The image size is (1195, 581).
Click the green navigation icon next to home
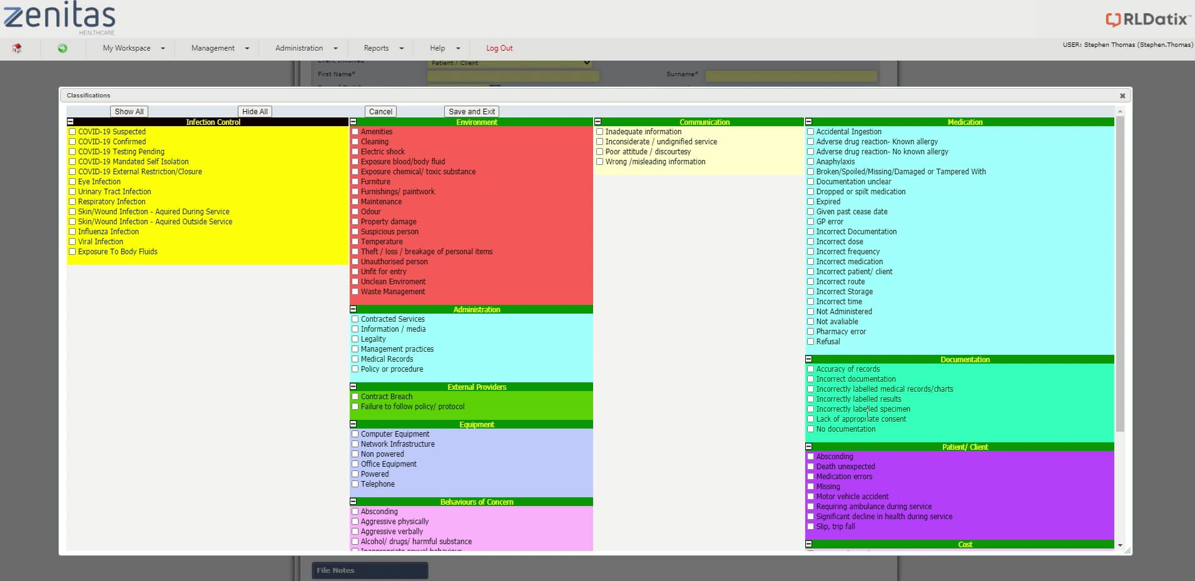(63, 48)
